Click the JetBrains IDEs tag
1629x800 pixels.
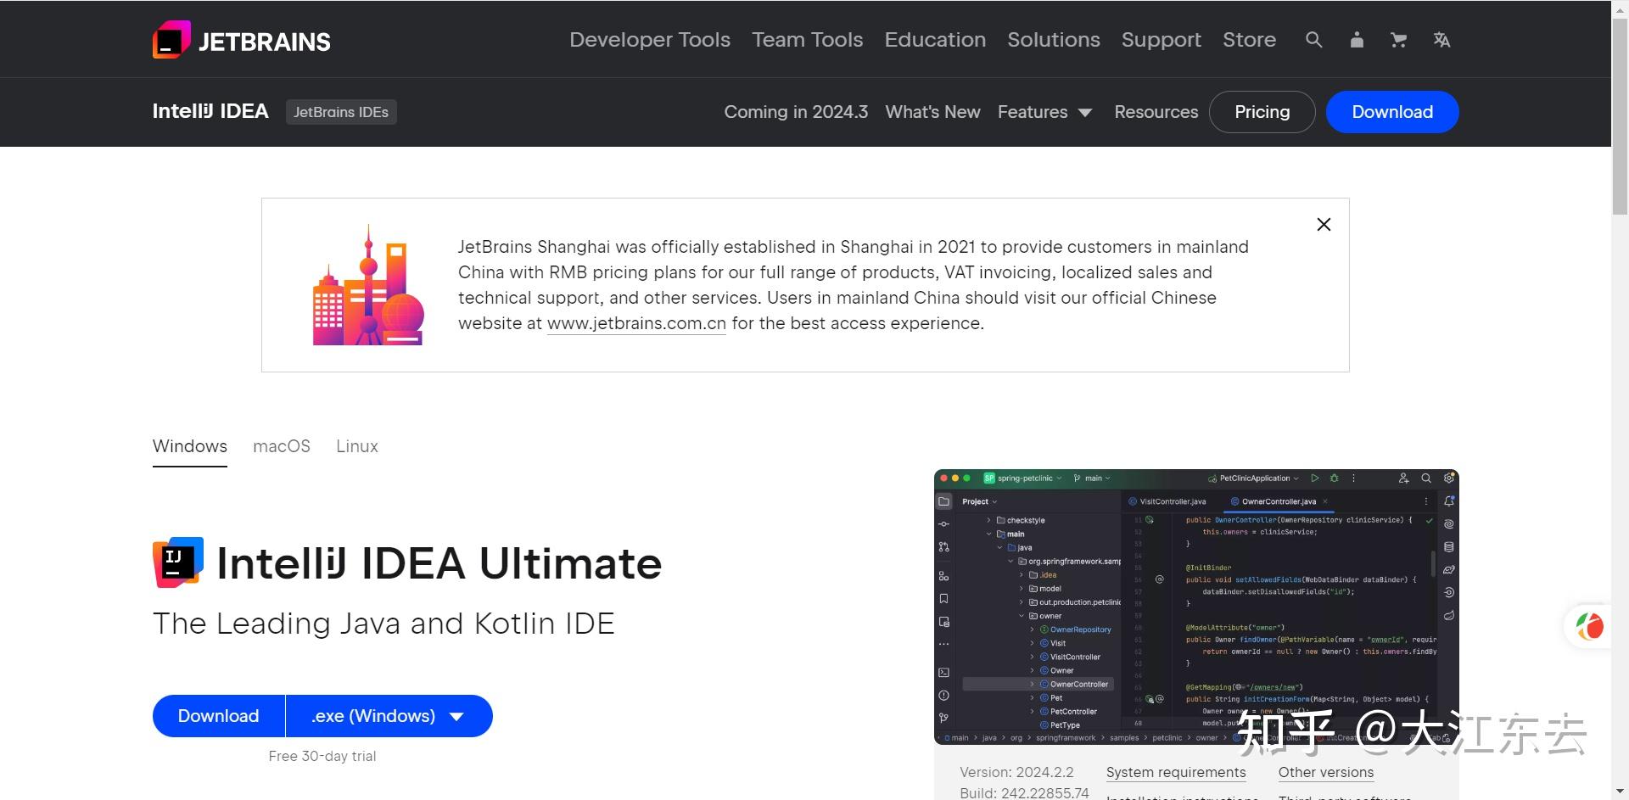(341, 112)
